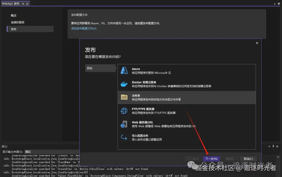Click the disabled 上一步(B) button

click(x=193, y=159)
